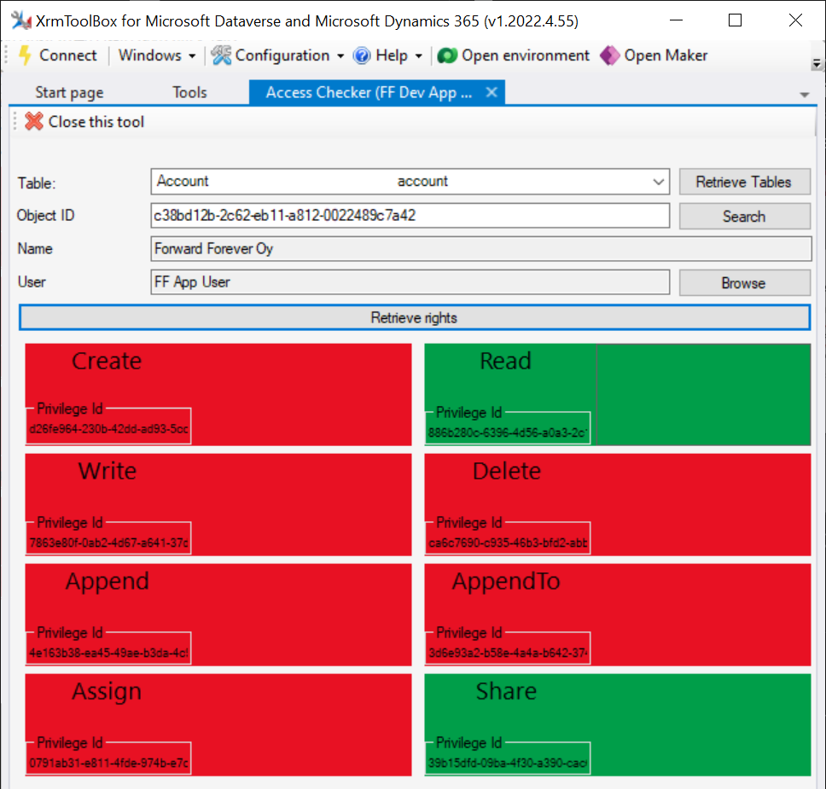This screenshot has width=826, height=789.
Task: Click the red X Close this tool icon
Action: click(x=34, y=122)
